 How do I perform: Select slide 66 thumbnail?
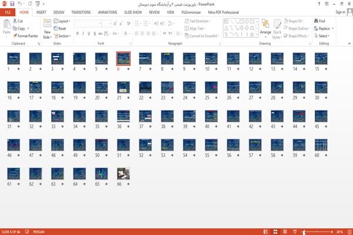[124, 174]
